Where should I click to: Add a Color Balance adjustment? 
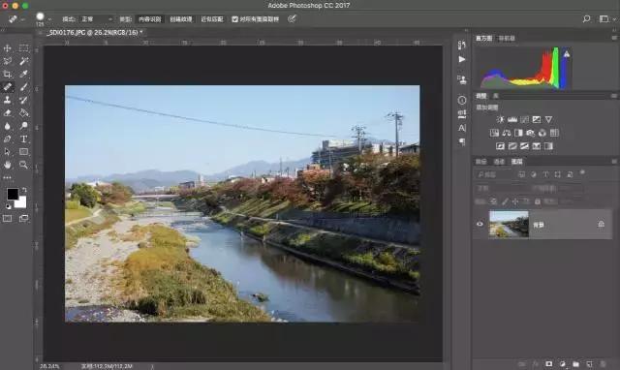tap(507, 133)
